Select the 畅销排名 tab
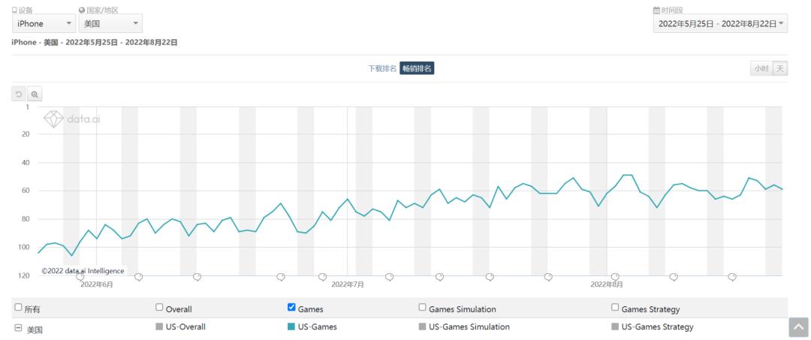Image resolution: width=811 pixels, height=340 pixels. tap(418, 68)
